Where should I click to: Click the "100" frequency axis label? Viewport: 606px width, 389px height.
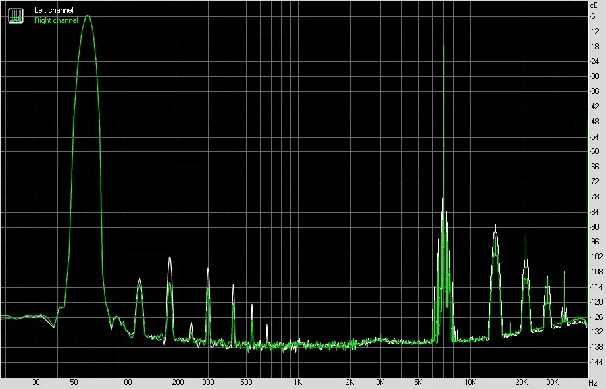126,382
